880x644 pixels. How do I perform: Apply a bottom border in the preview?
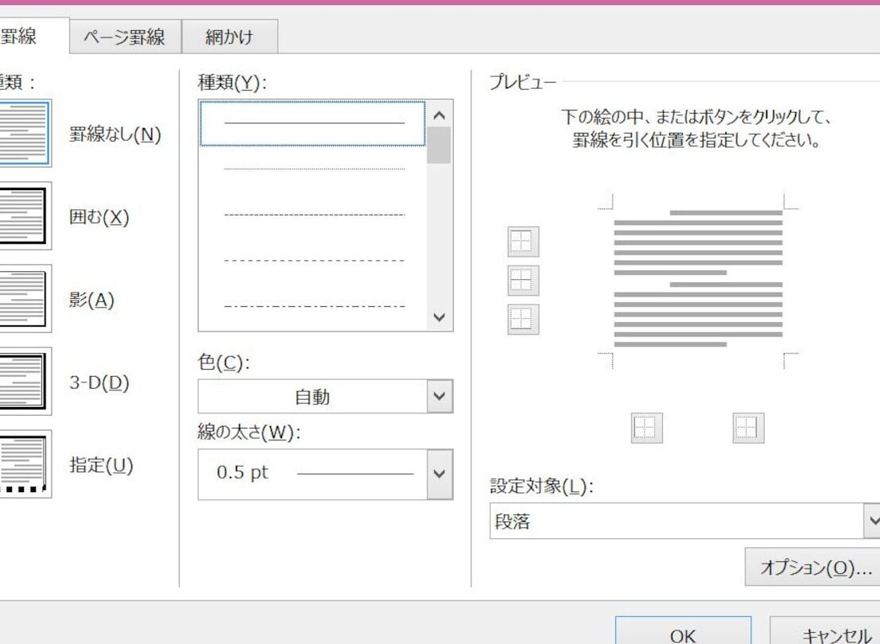524,319
